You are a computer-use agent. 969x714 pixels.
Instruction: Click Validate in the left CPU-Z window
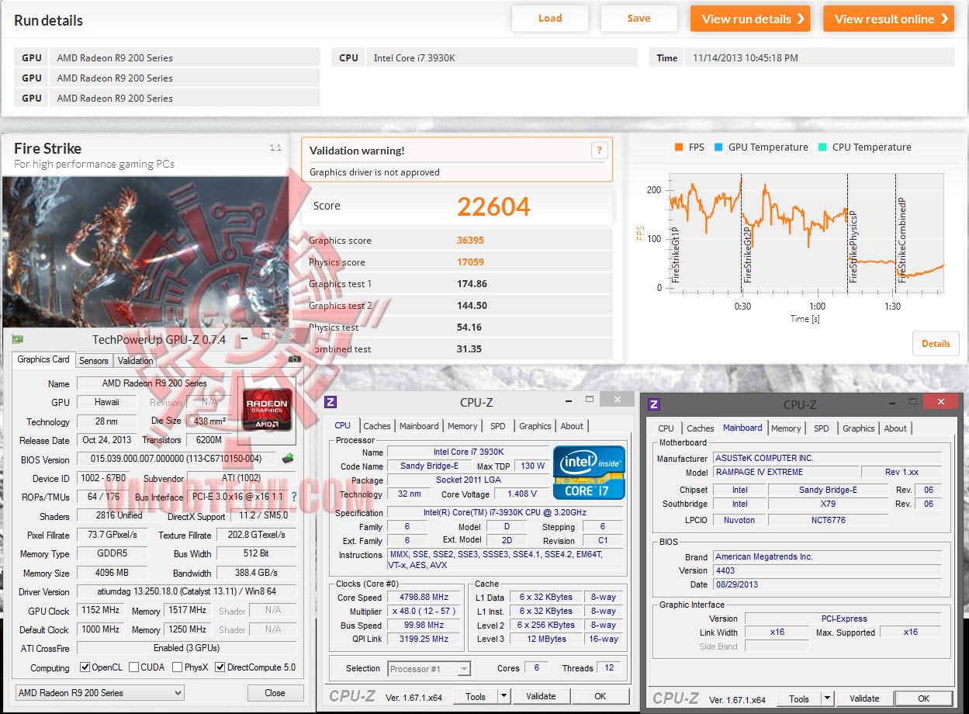click(541, 696)
